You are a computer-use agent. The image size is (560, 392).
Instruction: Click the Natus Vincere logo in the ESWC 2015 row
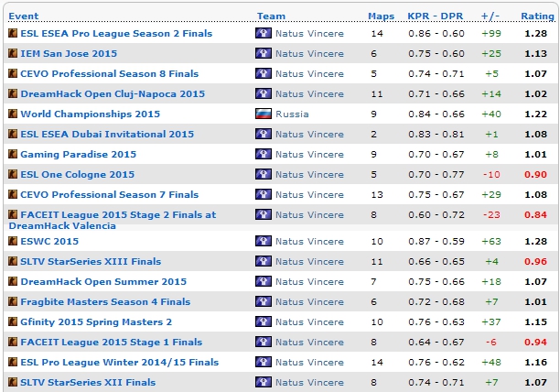click(x=264, y=241)
